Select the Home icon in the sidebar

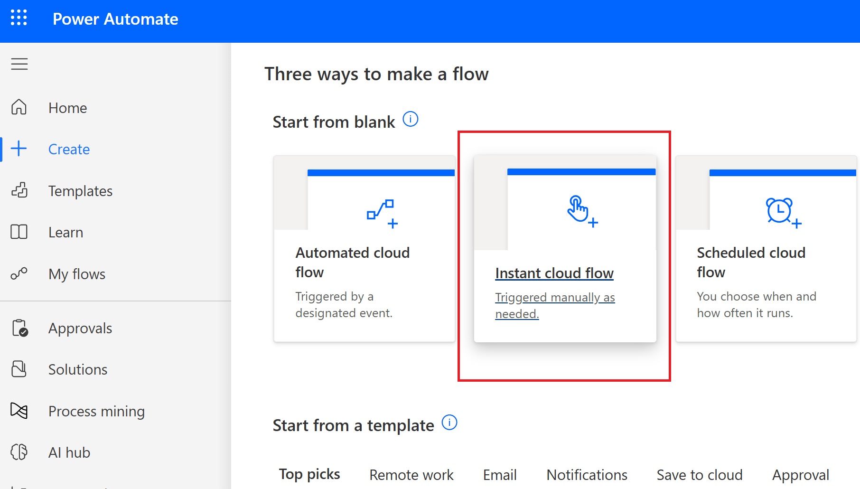(x=19, y=108)
